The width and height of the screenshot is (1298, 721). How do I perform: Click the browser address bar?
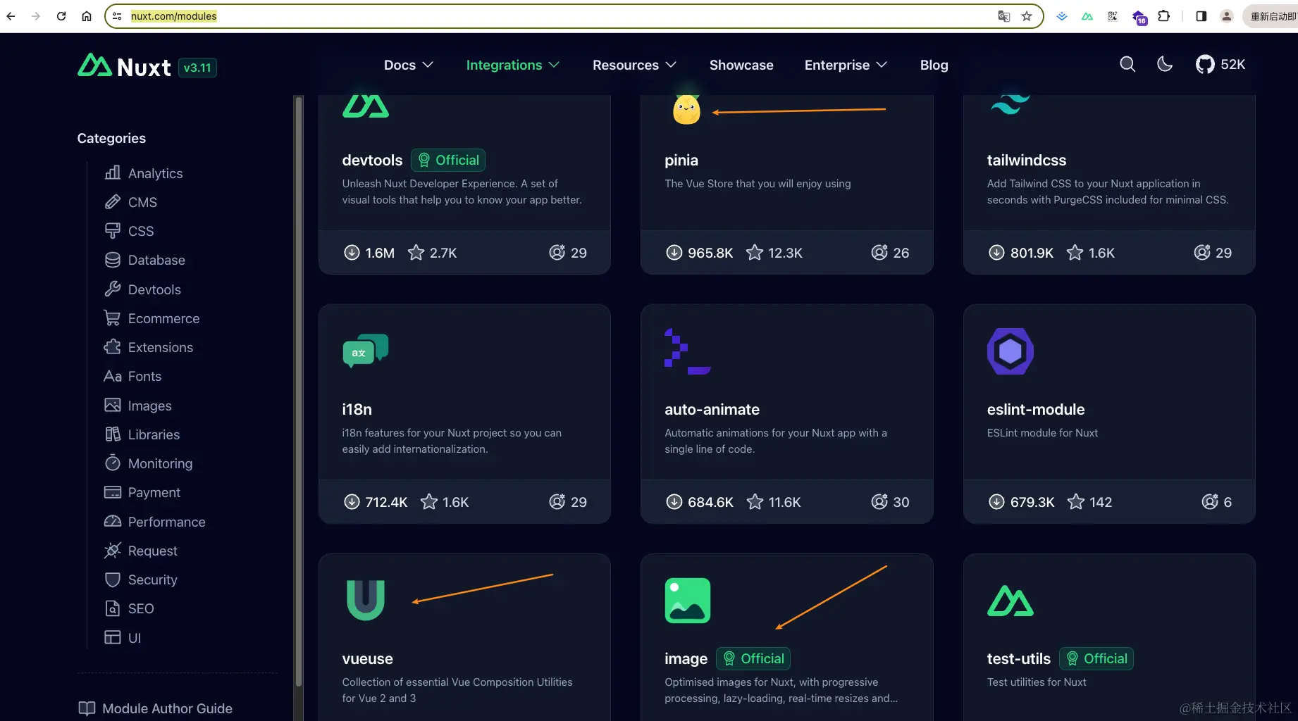pos(550,16)
